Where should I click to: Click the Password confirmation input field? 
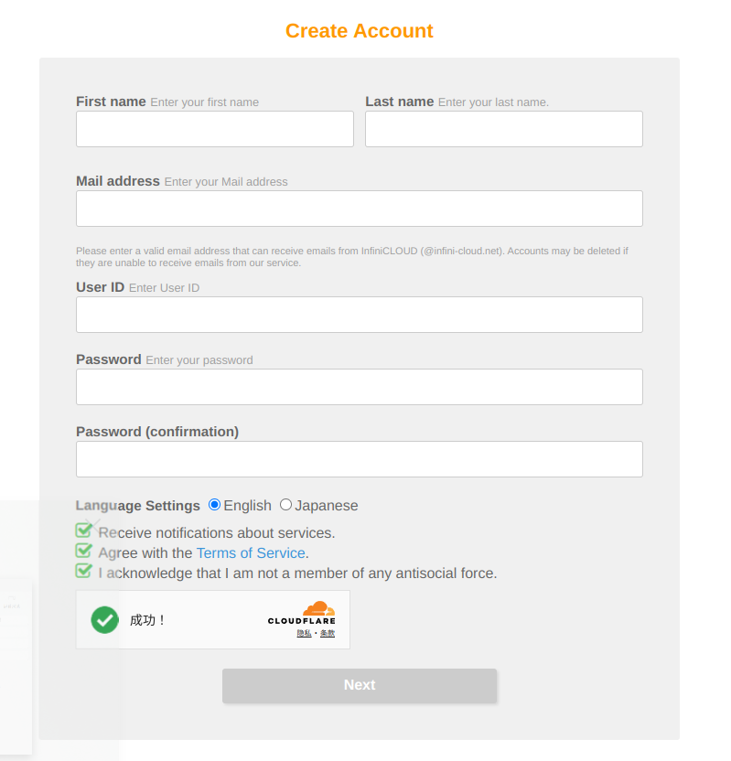coord(359,458)
